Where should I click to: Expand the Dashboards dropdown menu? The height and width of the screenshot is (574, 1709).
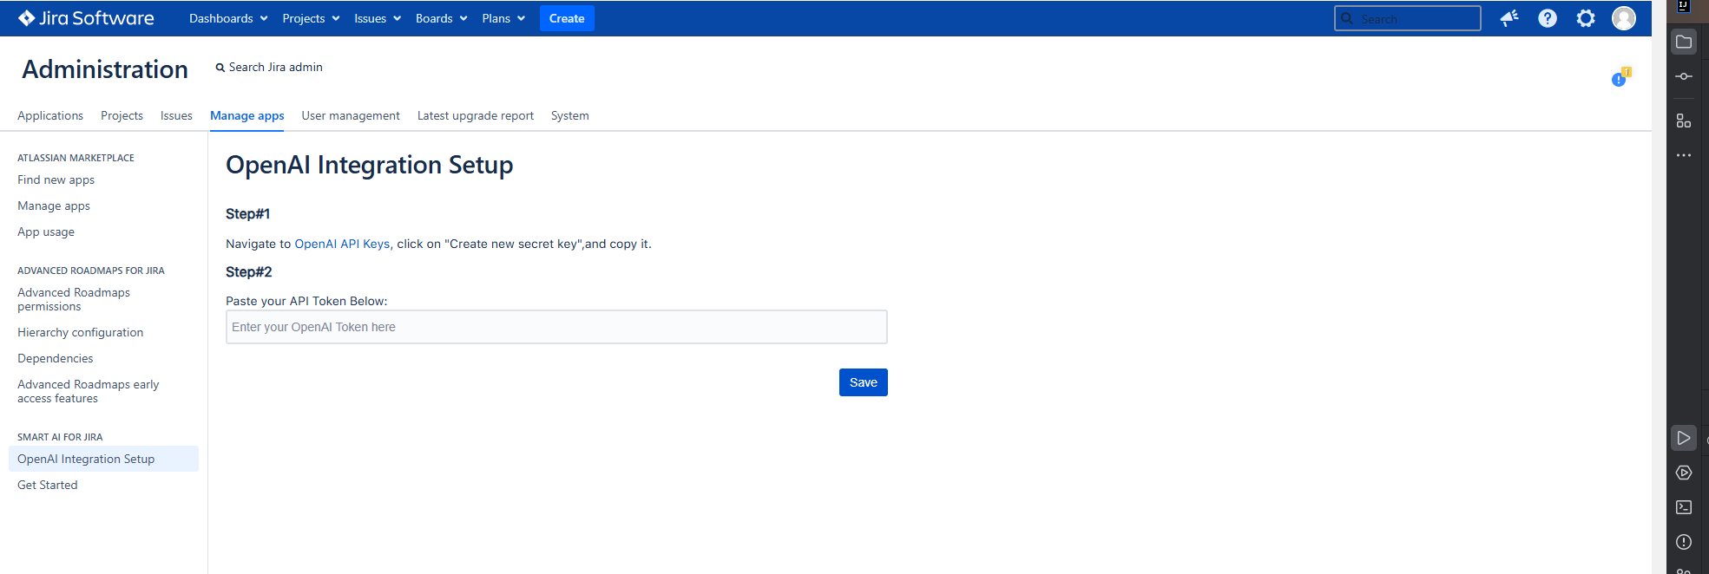pos(228,18)
